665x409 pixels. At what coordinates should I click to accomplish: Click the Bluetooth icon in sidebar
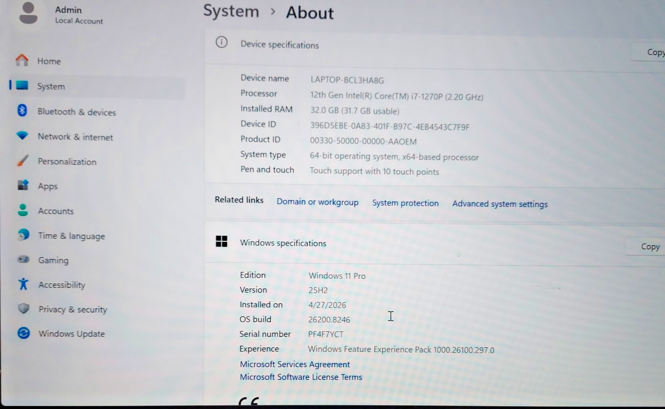(22, 110)
